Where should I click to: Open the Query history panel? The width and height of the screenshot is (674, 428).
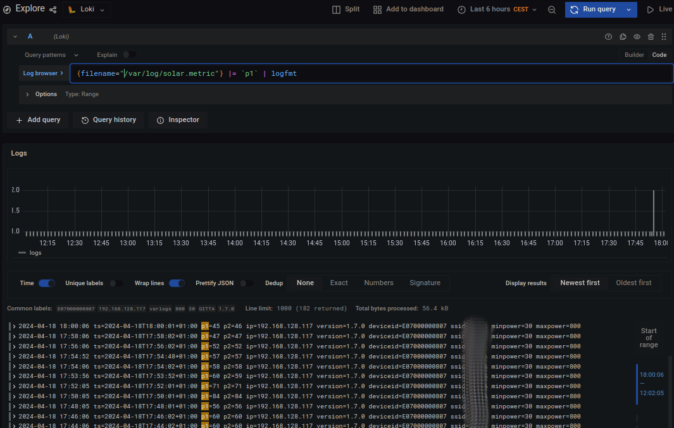[108, 119]
